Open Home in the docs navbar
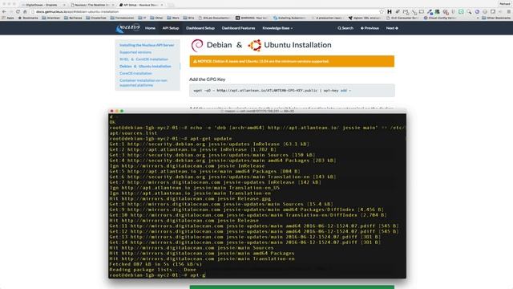513x289 pixels. 150,28
